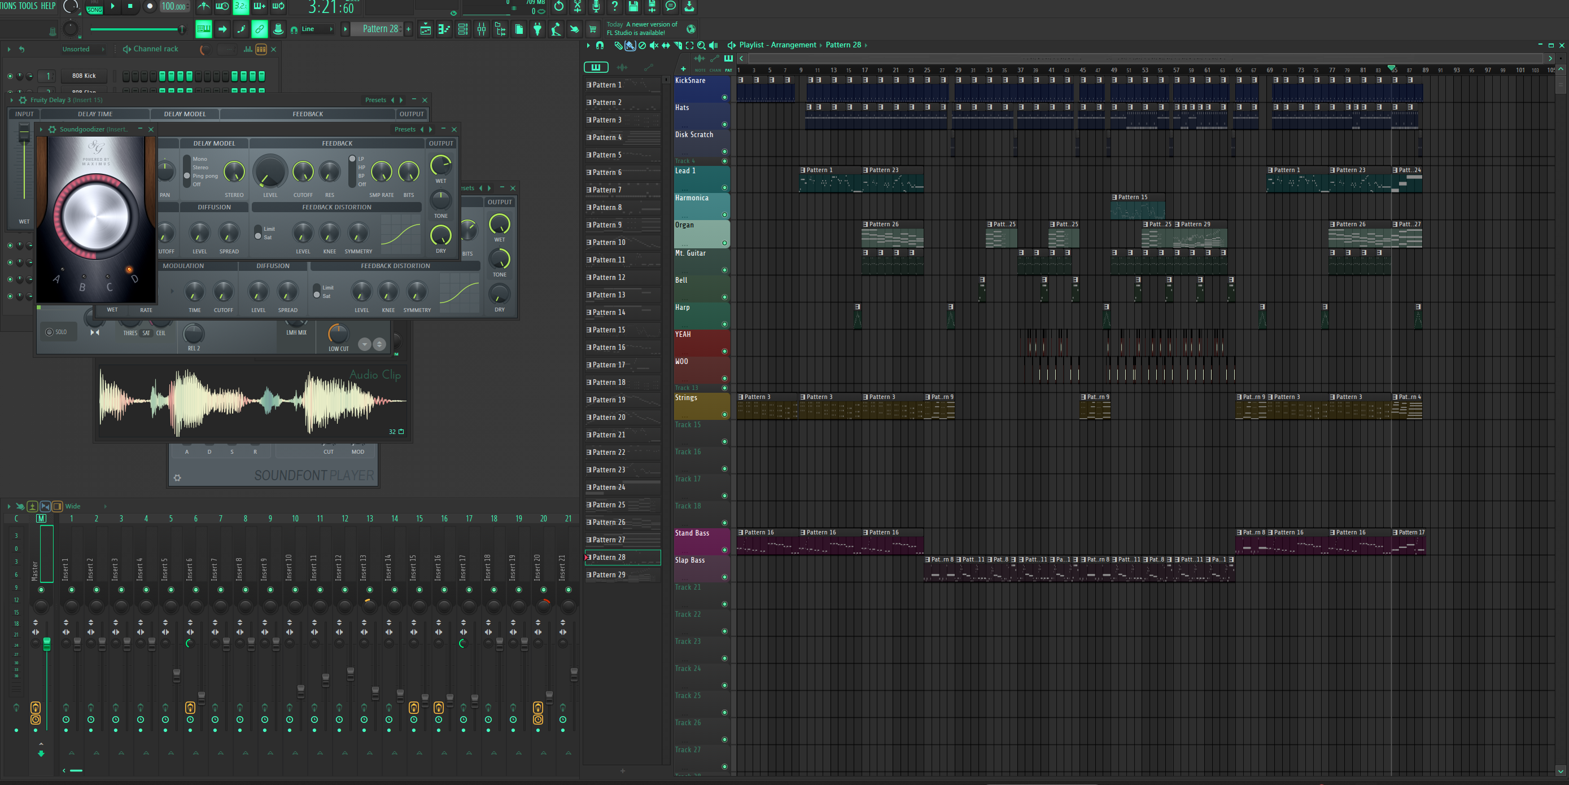The height and width of the screenshot is (785, 1569).
Task: Open the Channel rack view icon
Action: 463,29
